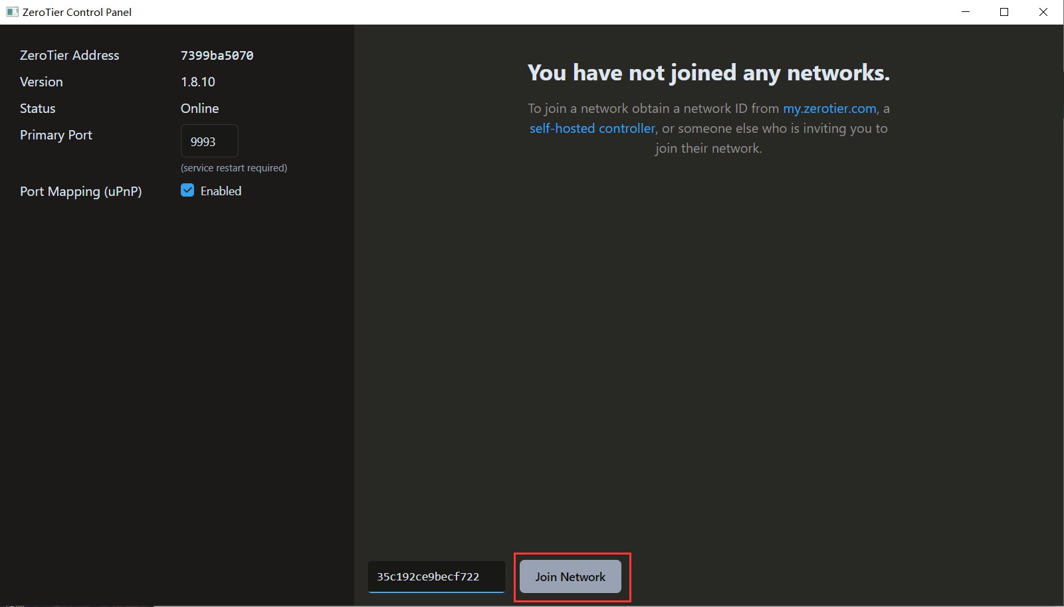Open the my.zerotier.com link
1064x607 pixels.
tap(829, 108)
